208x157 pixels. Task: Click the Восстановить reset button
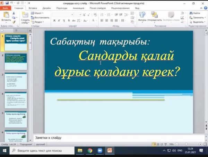[x=40, y=17]
